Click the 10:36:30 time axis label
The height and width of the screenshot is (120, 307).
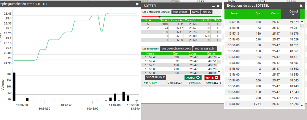[x=22, y=105]
